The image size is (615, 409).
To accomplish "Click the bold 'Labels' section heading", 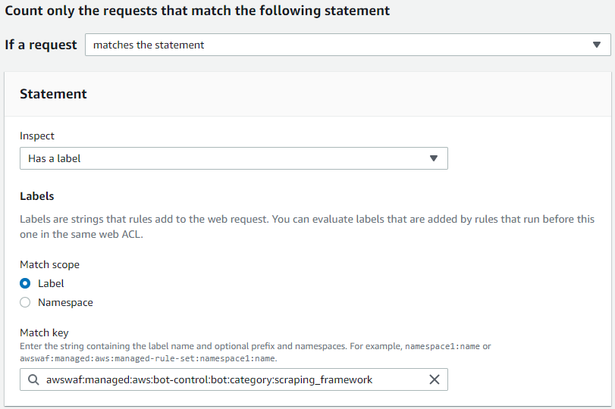I will (x=36, y=196).
